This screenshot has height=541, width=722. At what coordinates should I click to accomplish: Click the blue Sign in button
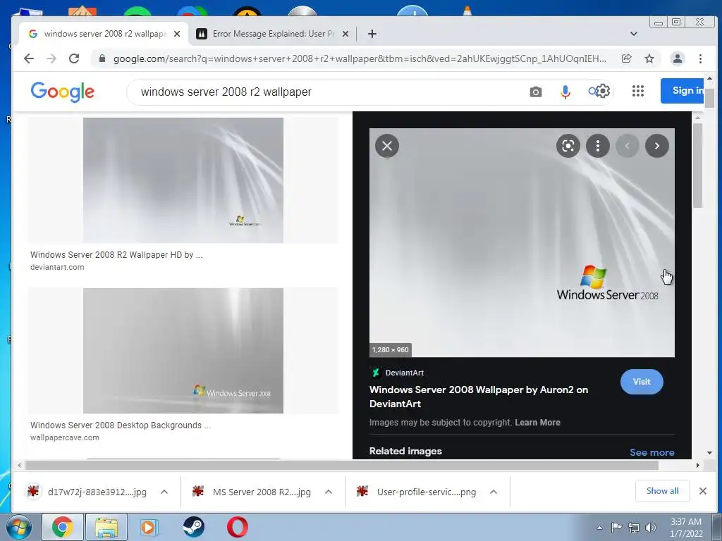683,91
